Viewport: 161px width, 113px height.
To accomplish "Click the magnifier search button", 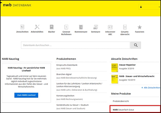I will coord(135,45).
